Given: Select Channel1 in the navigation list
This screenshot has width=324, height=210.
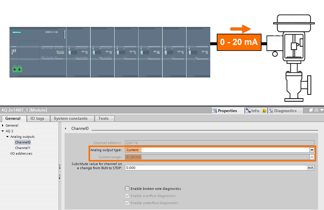Looking at the screenshot, I should click(x=23, y=148).
